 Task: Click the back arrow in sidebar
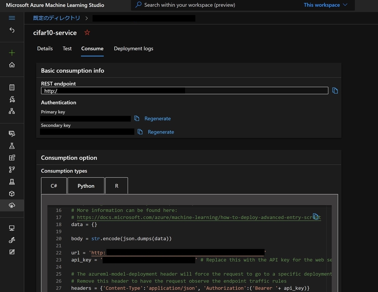[x=12, y=30]
